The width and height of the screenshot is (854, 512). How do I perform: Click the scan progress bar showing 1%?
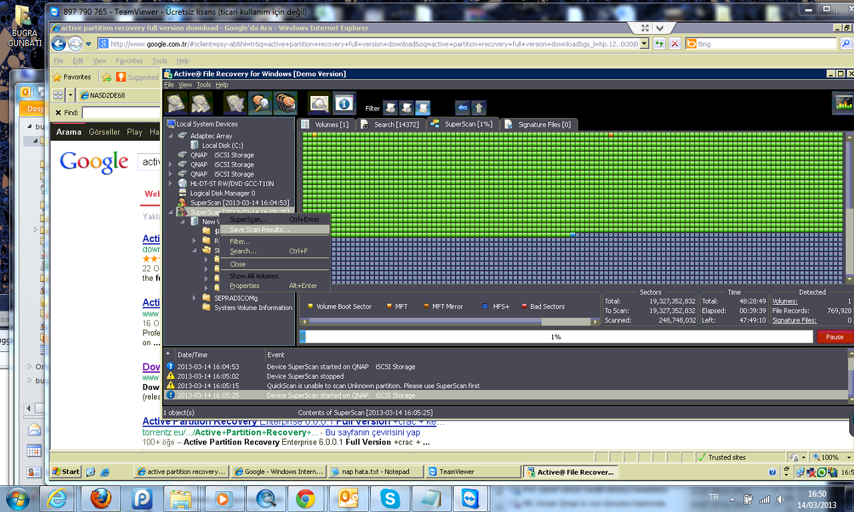pos(556,337)
